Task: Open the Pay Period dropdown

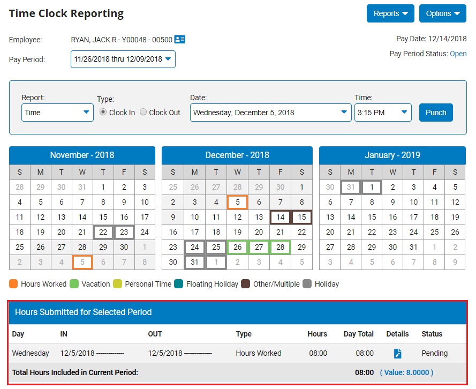Action: [123, 59]
